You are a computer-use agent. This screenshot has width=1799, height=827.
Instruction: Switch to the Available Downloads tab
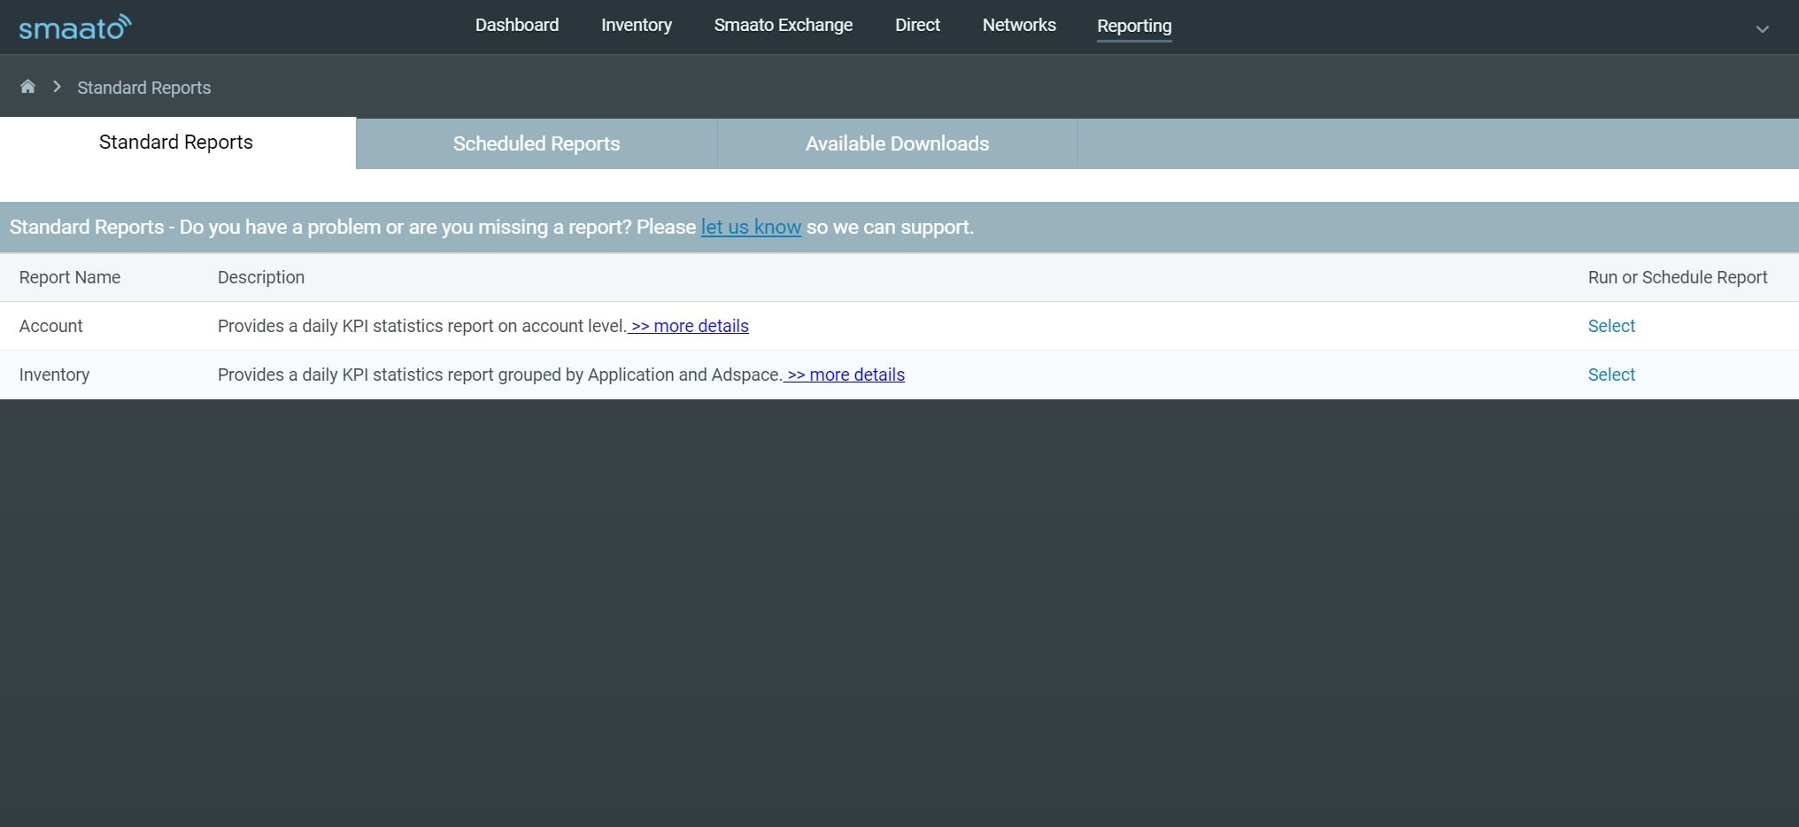898,143
